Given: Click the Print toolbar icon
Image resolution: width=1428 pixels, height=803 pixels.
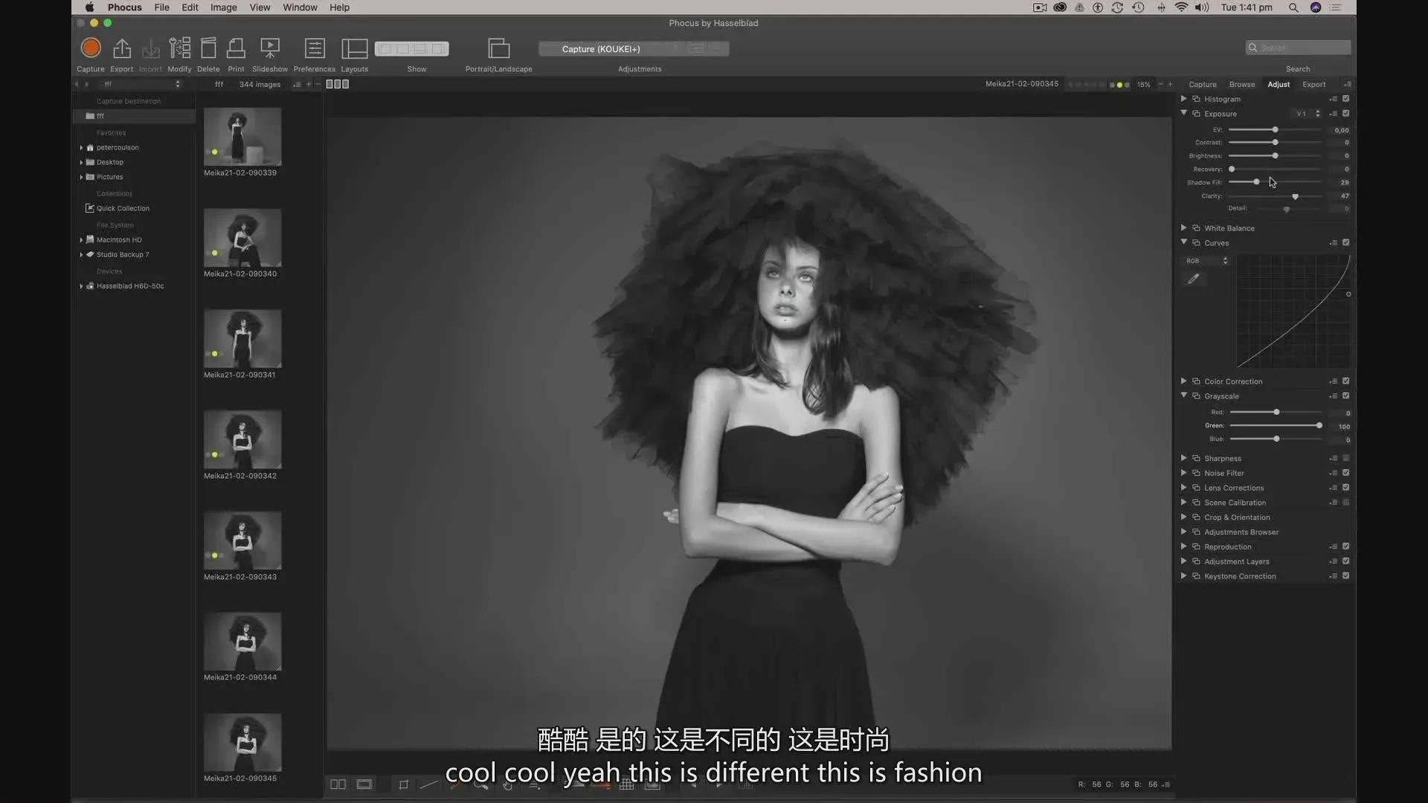Looking at the screenshot, I should coord(236,48).
